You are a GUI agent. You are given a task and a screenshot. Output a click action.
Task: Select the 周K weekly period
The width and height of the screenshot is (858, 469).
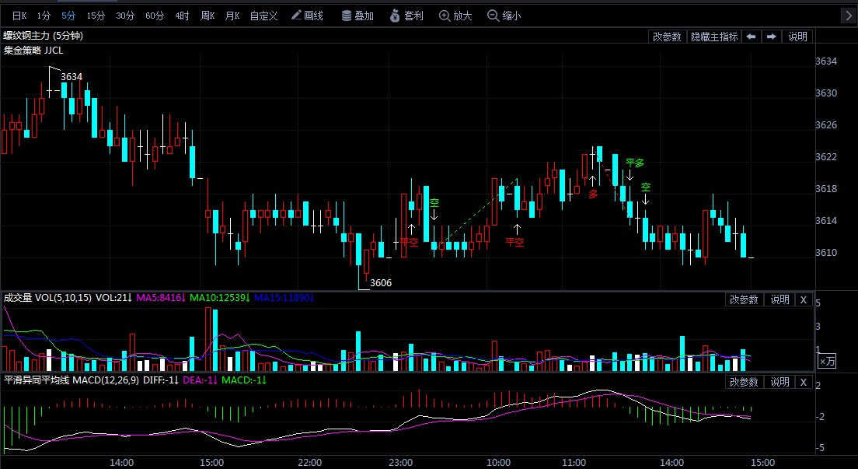[207, 16]
